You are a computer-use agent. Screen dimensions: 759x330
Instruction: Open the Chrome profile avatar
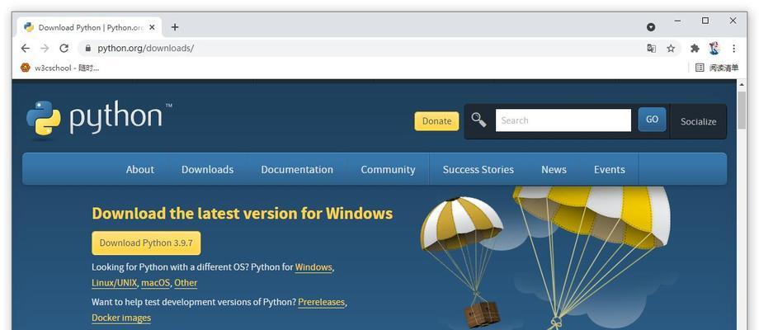714,48
